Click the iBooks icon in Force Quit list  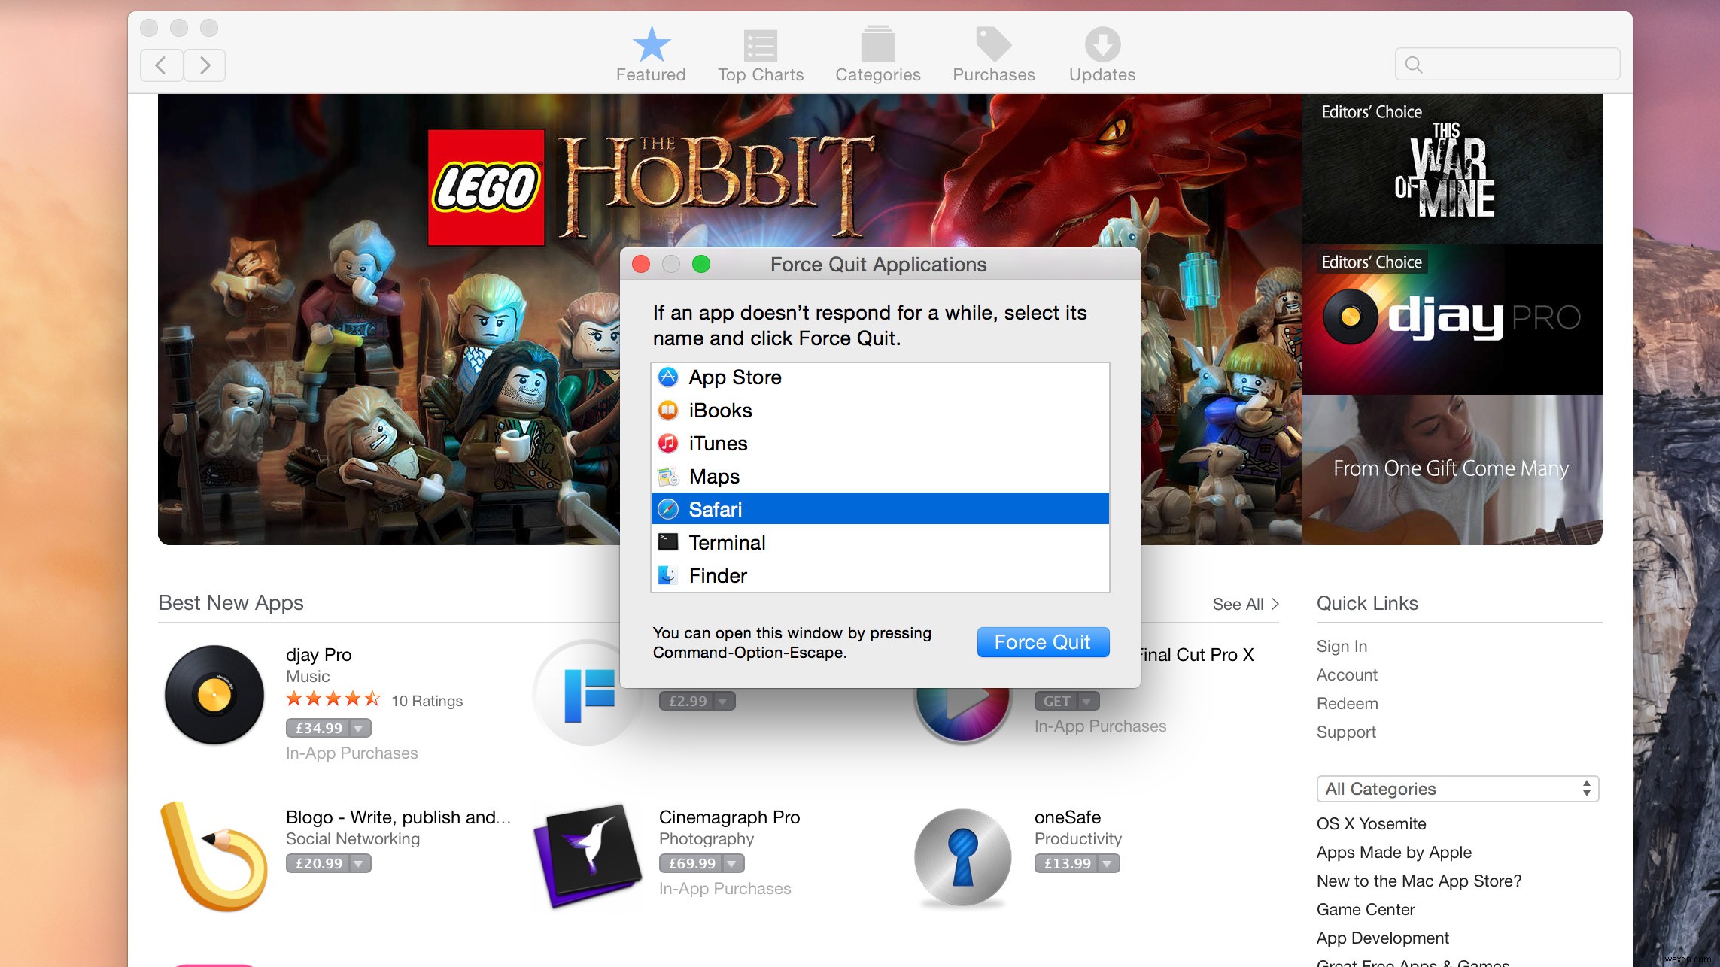click(667, 410)
